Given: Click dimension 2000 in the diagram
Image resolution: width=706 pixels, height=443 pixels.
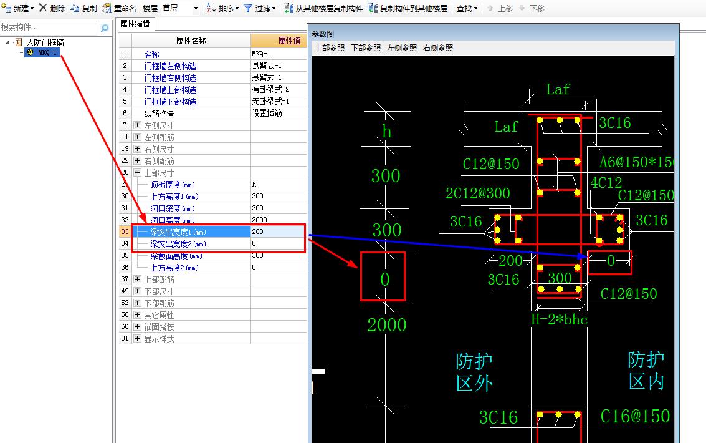Looking at the screenshot, I should coord(387,325).
